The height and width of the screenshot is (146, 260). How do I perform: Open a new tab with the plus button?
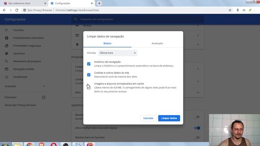point(99,3)
